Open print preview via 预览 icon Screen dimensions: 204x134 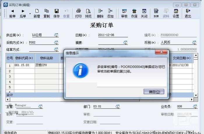coord(88,13)
